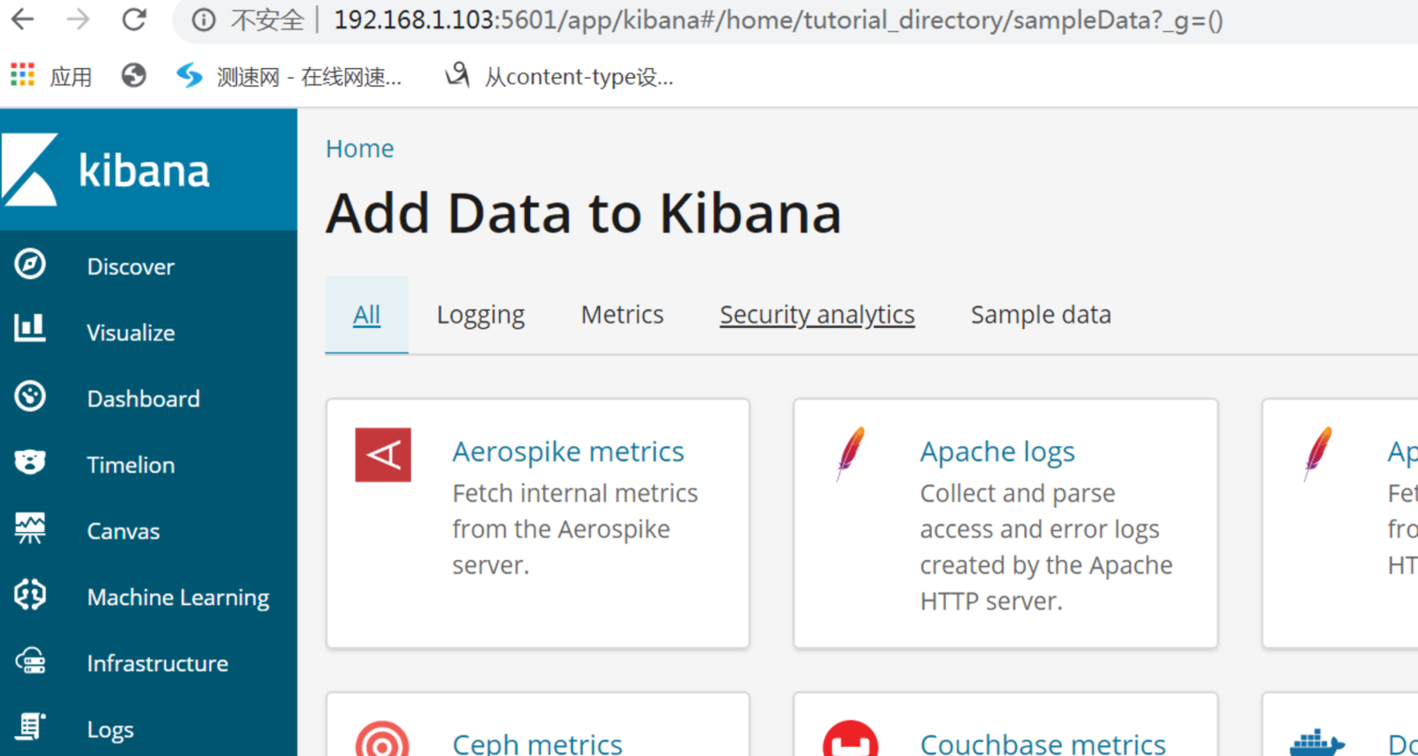Open Machine Learning via its brain icon
The height and width of the screenshot is (756, 1418).
point(30,595)
